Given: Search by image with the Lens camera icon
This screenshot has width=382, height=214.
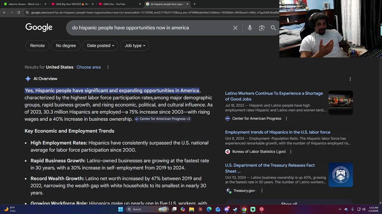Looking at the screenshot, I should [x=262, y=28].
